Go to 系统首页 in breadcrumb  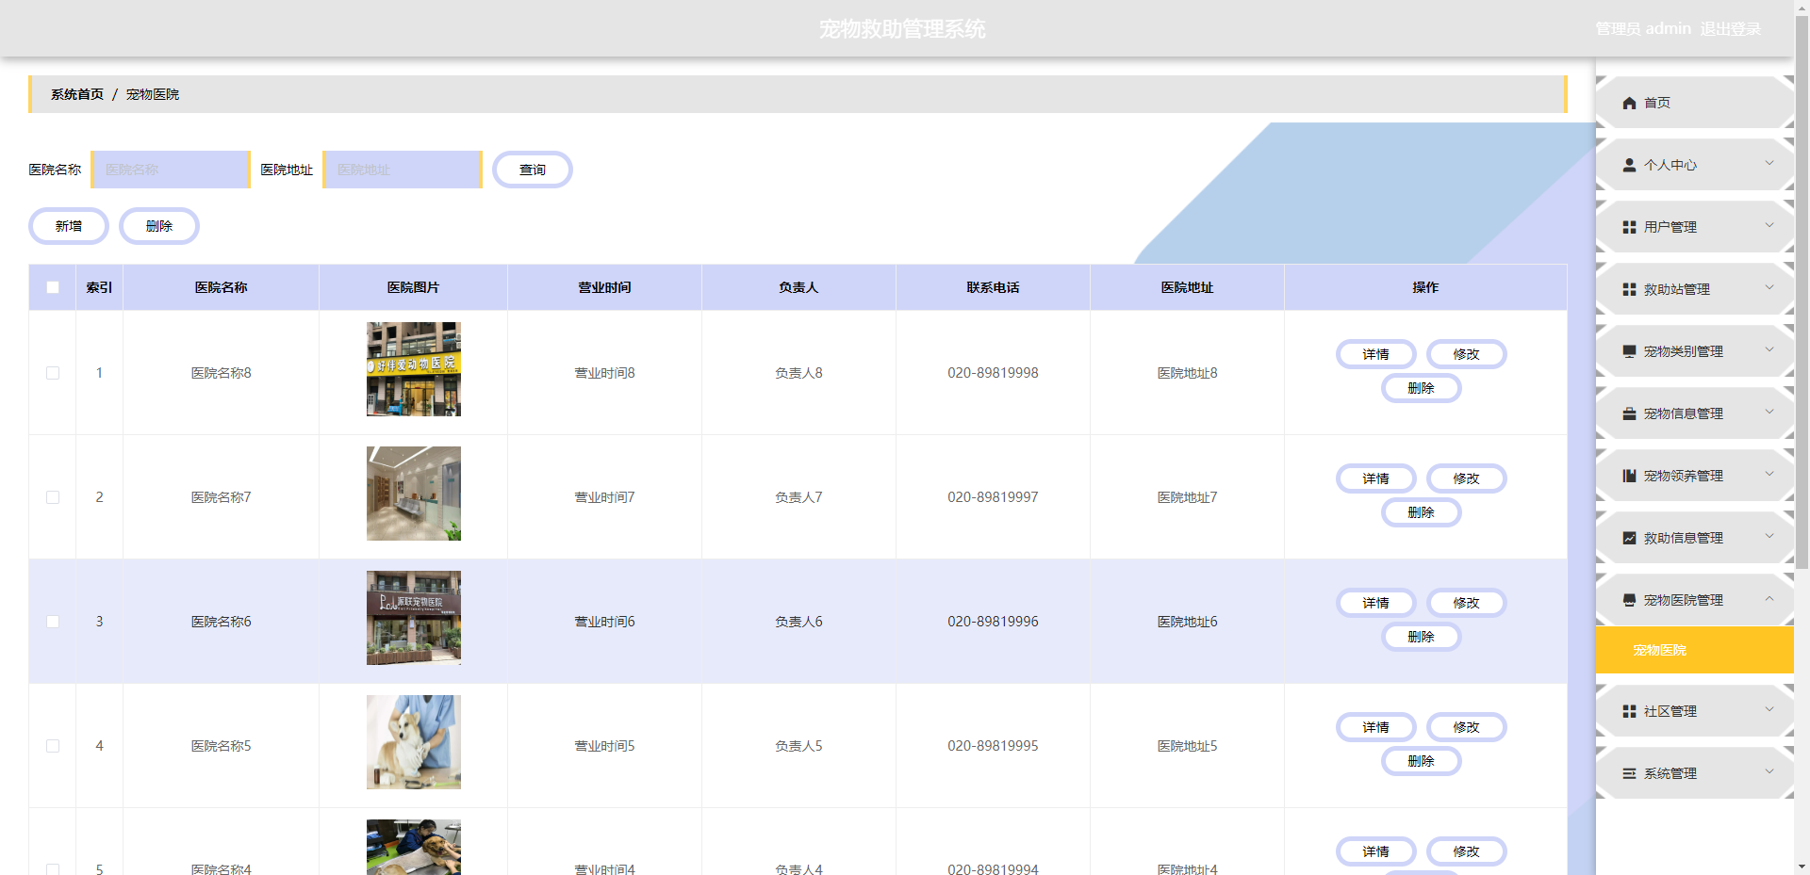77,94
